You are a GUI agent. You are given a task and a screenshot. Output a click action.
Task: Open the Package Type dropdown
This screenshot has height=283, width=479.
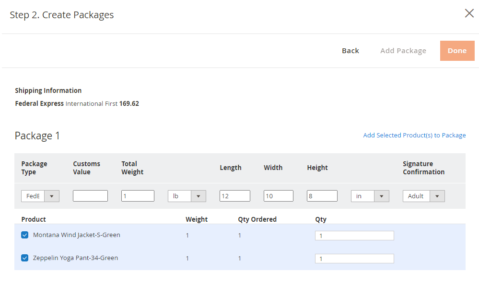pos(40,196)
